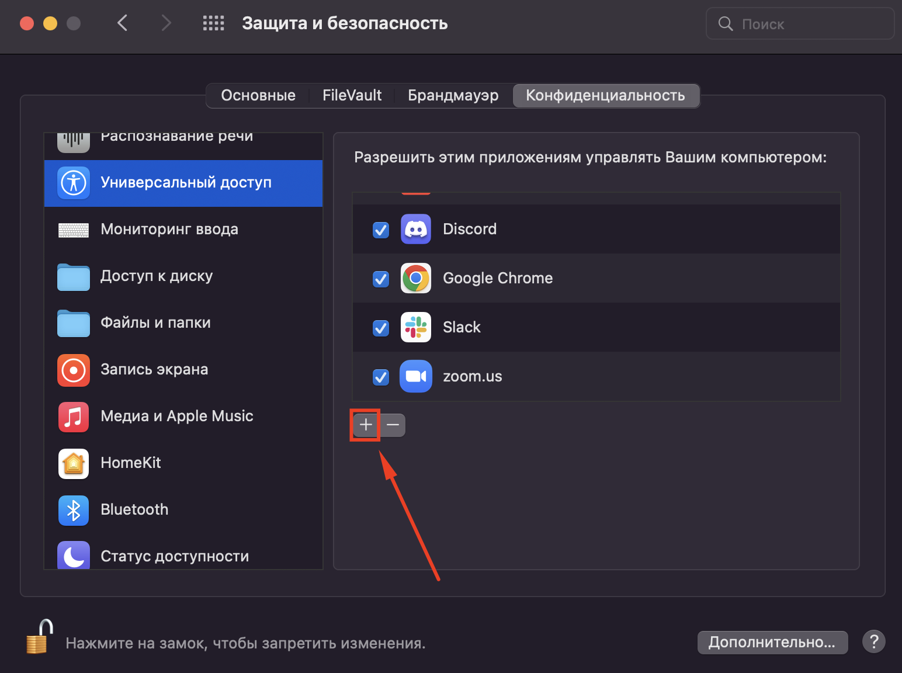Select the Конфиденциальность tab

point(605,95)
